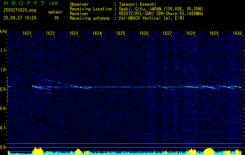Click the bright meteor echo after 1621
Image resolution: width=245 pixels, height=155 pixels.
point(37,87)
